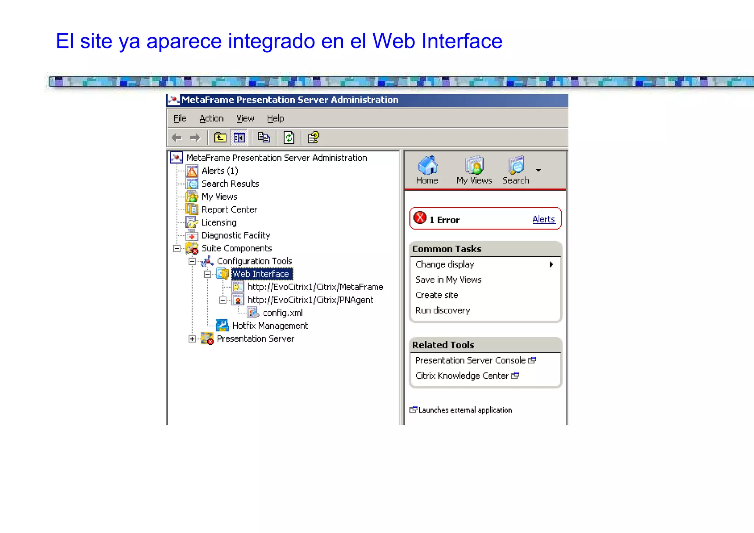754x533 pixels.
Task: Collapse the Suite Components tree node
Action: (x=177, y=249)
